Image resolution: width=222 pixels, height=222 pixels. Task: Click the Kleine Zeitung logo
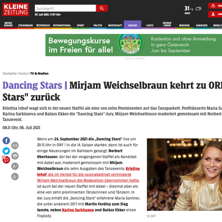click(x=16, y=9)
